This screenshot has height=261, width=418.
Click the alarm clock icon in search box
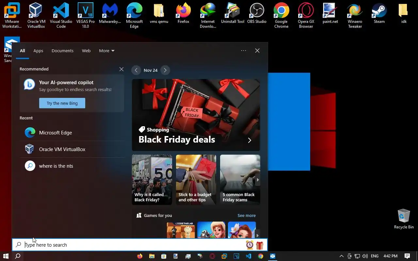[x=249, y=245]
